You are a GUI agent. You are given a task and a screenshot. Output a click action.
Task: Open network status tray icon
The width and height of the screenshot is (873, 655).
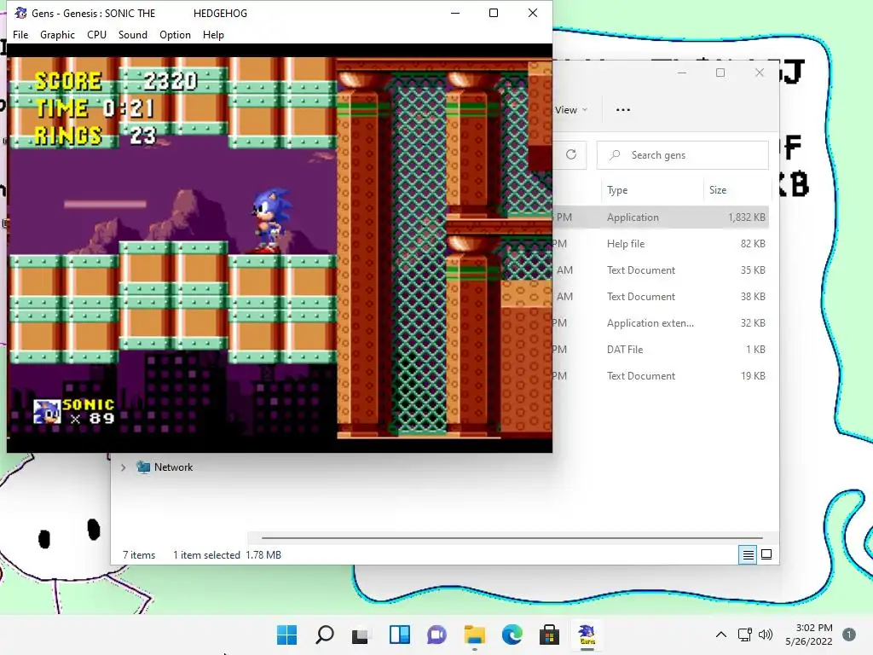tap(745, 635)
